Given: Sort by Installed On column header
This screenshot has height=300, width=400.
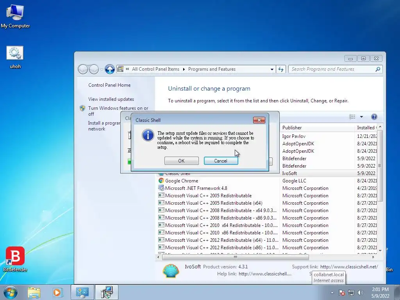Looking at the screenshot, I should click(x=366, y=128).
